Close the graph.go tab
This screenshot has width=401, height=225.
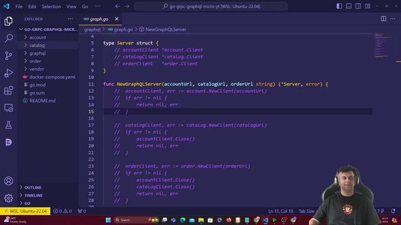117,19
